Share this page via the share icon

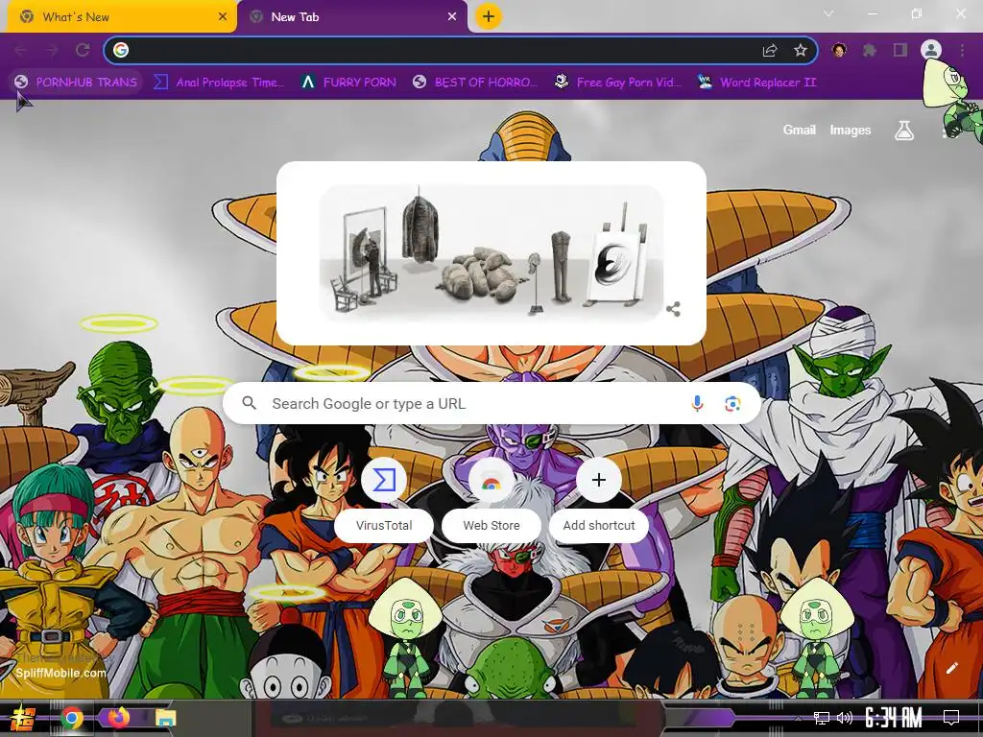coord(770,50)
